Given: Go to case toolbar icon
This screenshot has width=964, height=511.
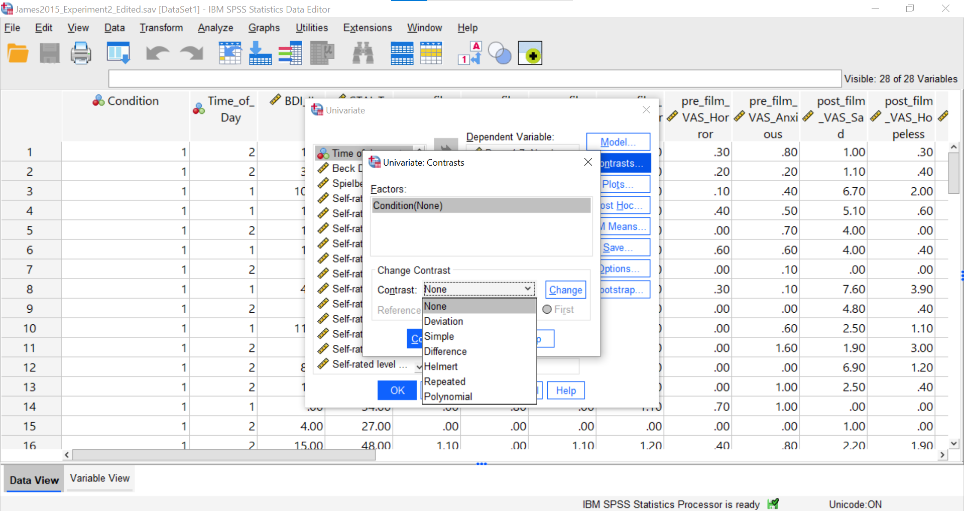Looking at the screenshot, I should [x=230, y=53].
